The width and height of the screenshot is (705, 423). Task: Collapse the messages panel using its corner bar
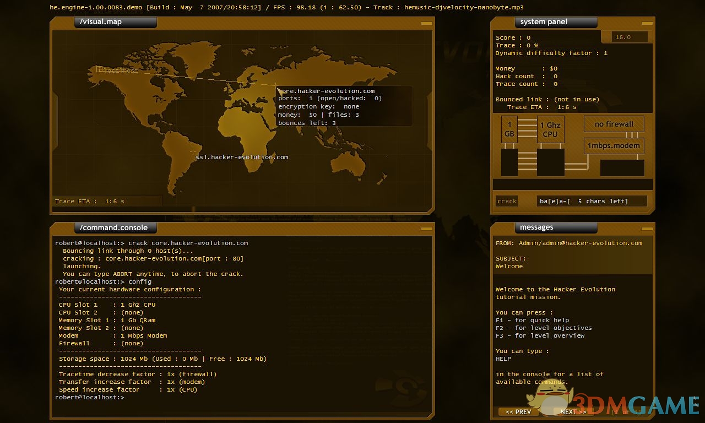647,229
